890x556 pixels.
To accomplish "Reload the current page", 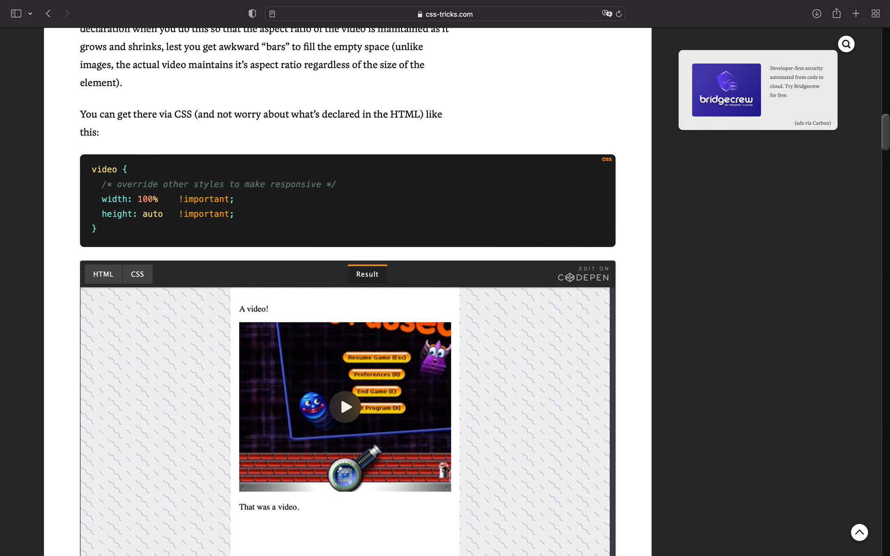I will [619, 14].
